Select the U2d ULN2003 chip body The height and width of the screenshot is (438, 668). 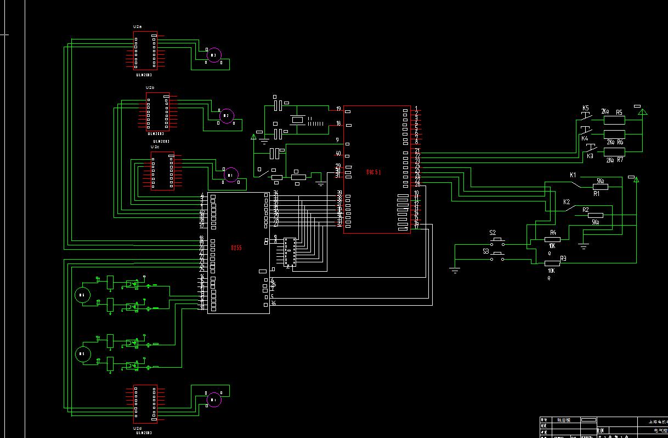coord(145,404)
